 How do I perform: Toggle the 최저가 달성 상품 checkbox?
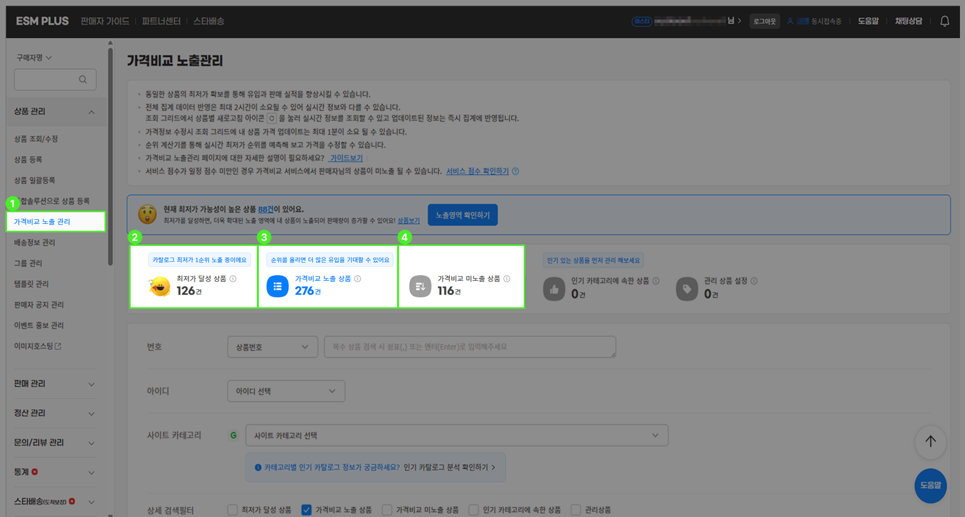(x=232, y=510)
